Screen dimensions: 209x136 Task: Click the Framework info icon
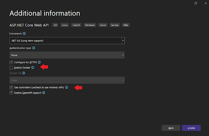(24, 33)
